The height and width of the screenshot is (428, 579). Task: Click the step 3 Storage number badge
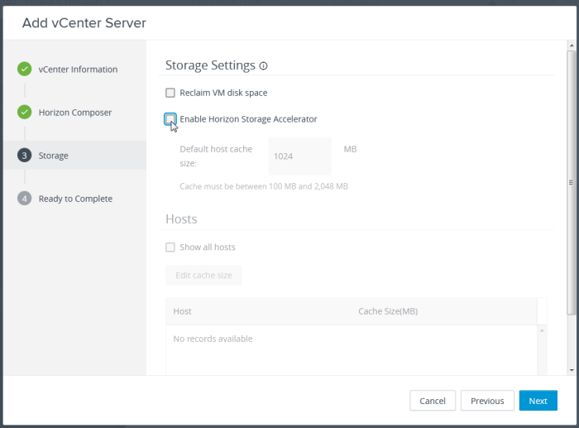point(24,156)
